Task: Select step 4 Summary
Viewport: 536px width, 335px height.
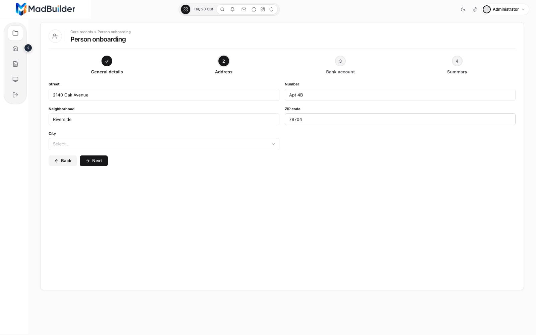Action: [457, 65]
